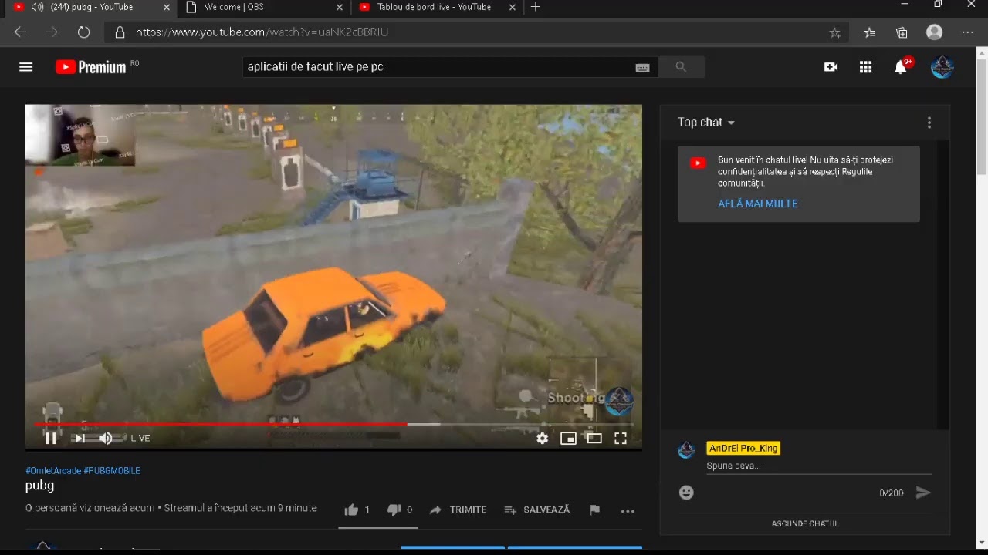
Task: Enable miniplayer mode
Action: tap(568, 438)
